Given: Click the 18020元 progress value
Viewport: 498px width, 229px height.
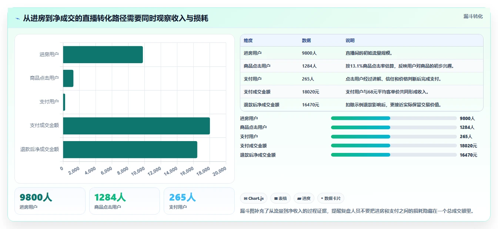Looking at the screenshot, I should tap(468, 146).
